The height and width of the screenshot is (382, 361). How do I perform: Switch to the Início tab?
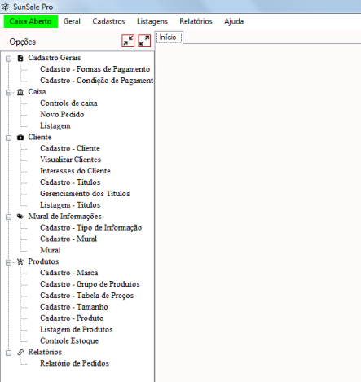[x=169, y=37]
